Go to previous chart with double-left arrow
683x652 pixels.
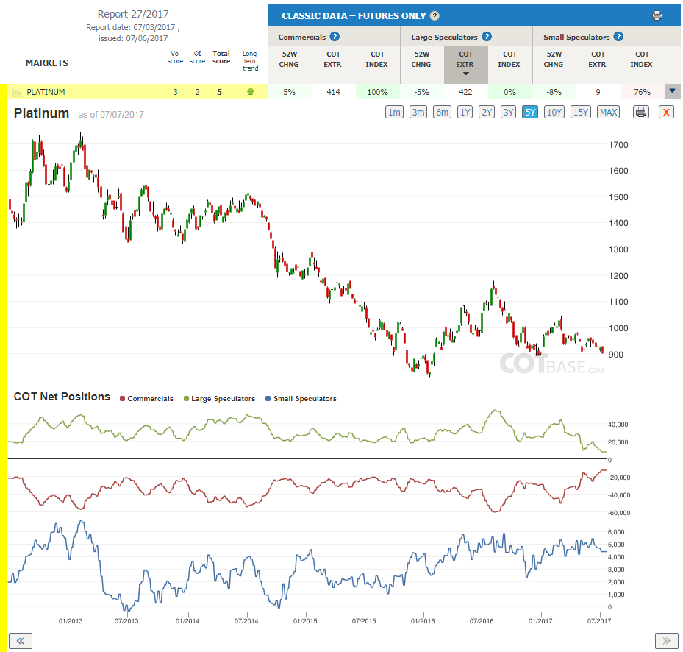[20, 641]
